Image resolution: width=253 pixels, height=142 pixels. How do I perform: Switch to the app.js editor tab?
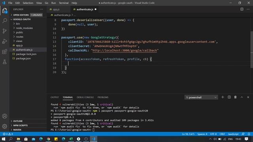tap(59, 9)
